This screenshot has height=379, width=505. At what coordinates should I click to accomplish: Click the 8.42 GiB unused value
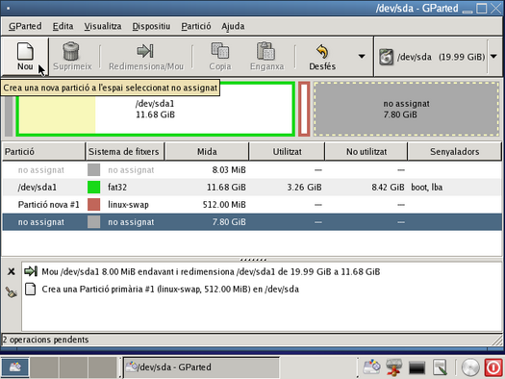(388, 187)
